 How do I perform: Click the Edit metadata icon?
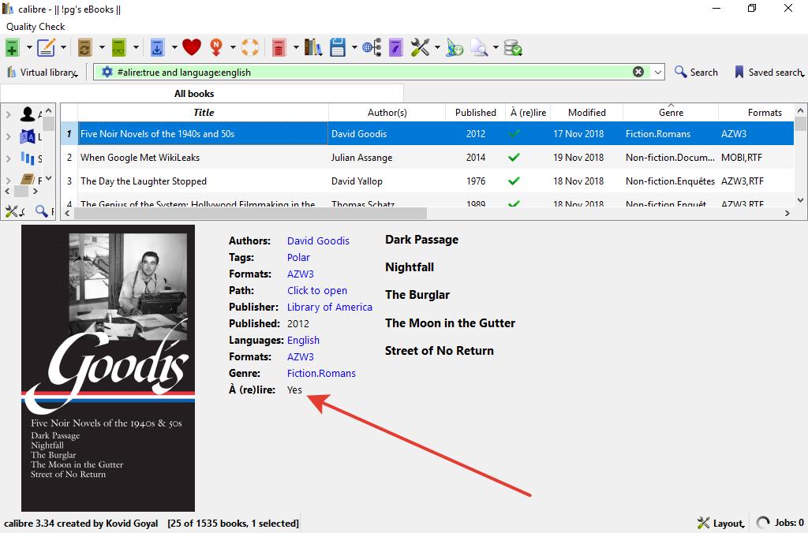pos(46,48)
